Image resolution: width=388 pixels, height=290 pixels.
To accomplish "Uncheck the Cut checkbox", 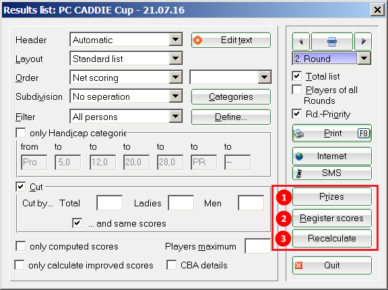I will [20, 187].
